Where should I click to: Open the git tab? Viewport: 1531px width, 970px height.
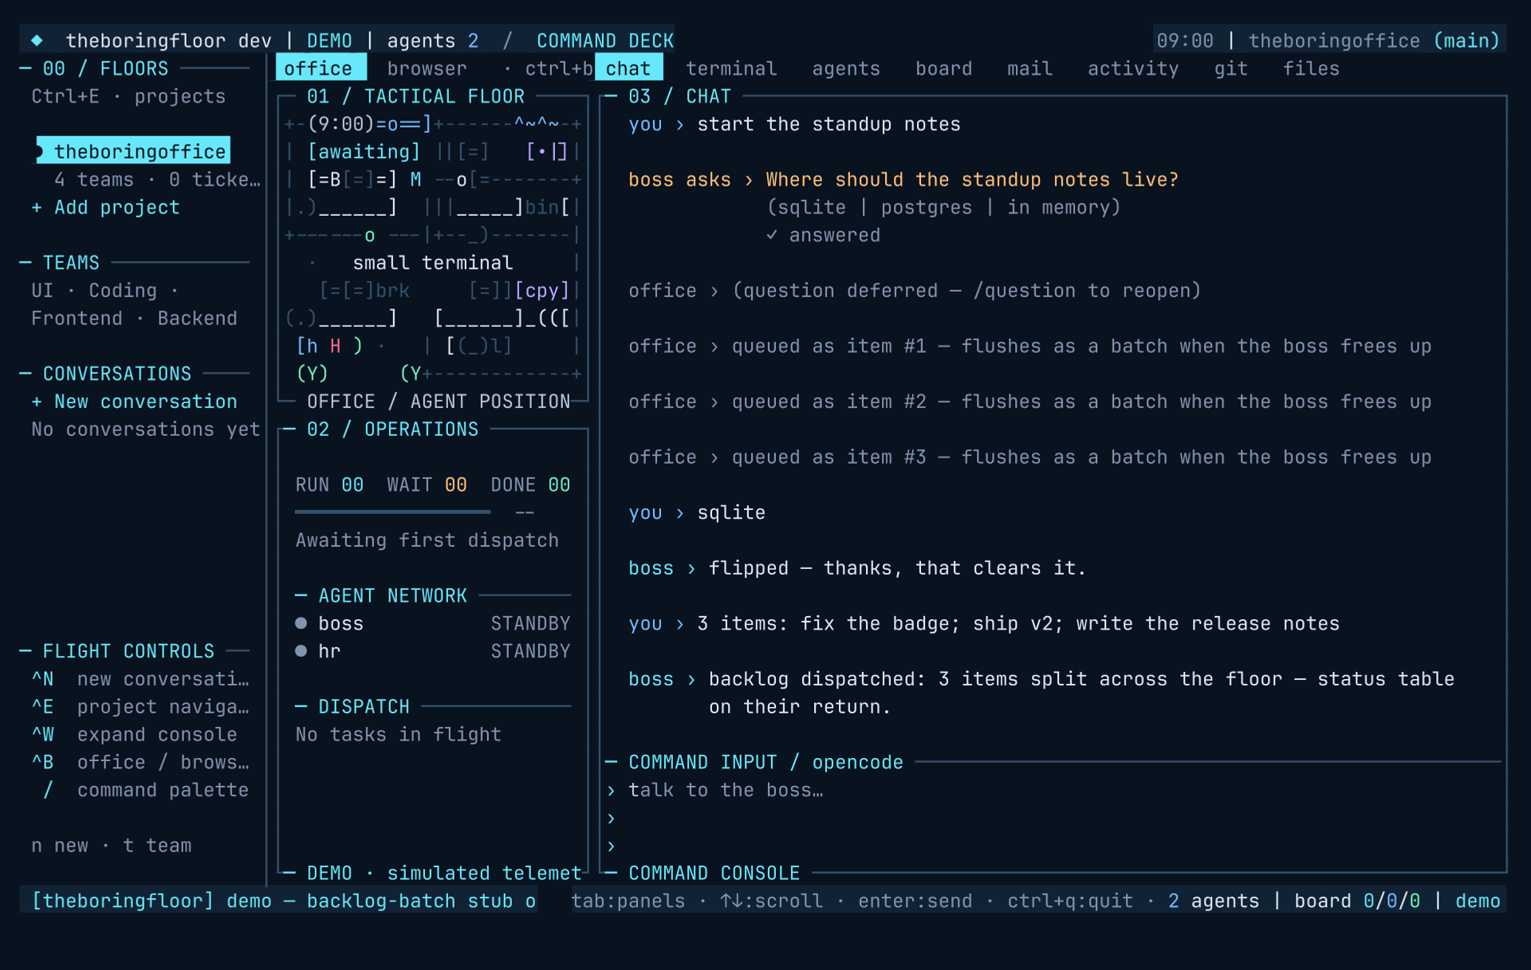pos(1230,69)
